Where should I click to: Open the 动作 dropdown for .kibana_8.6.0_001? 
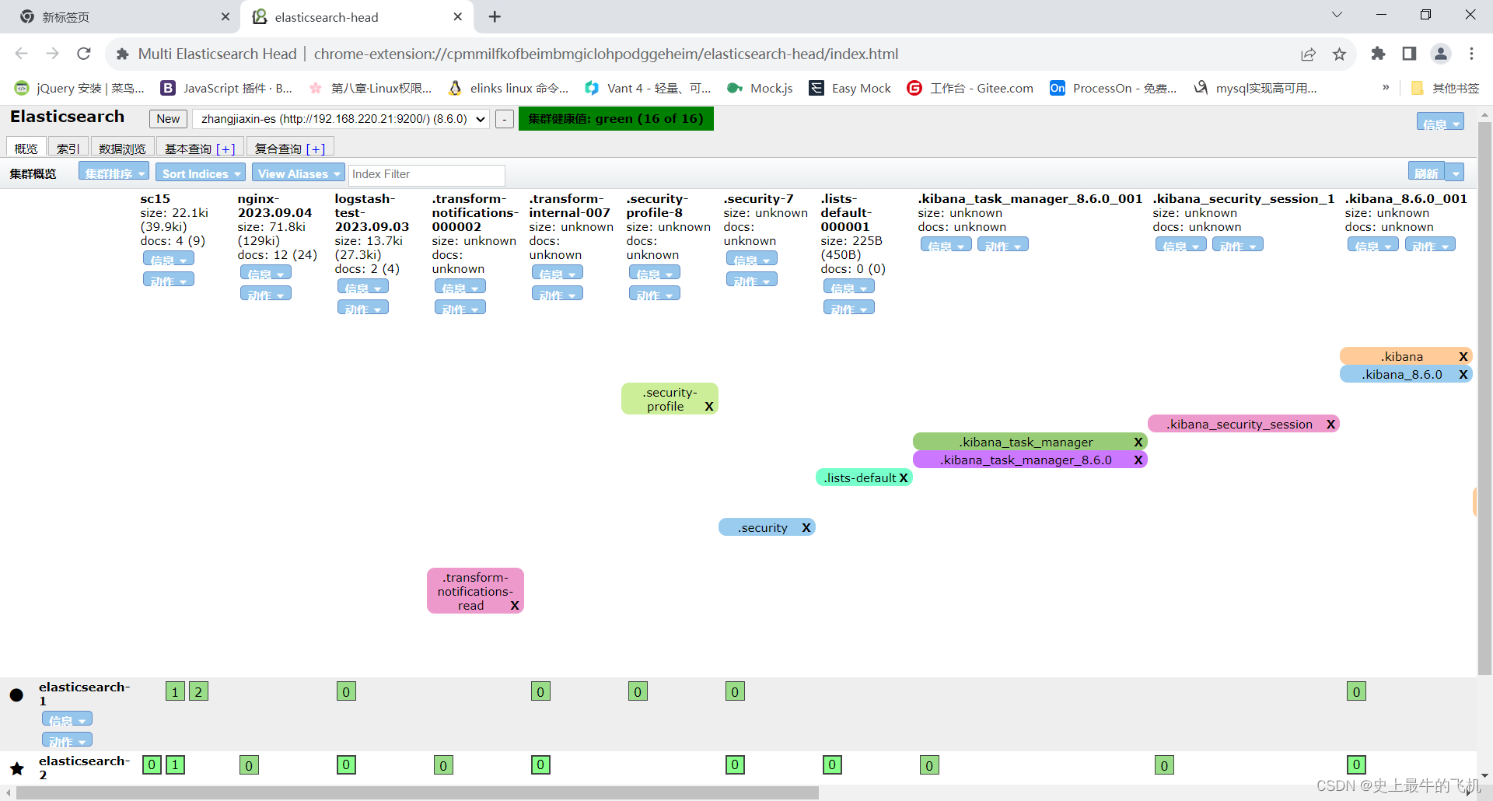pos(1430,245)
